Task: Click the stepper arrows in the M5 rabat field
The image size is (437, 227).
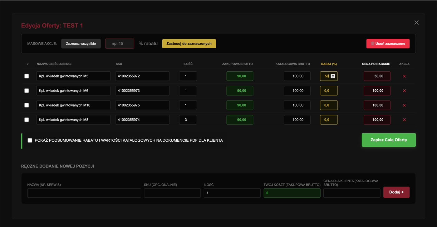Action: (x=333, y=76)
